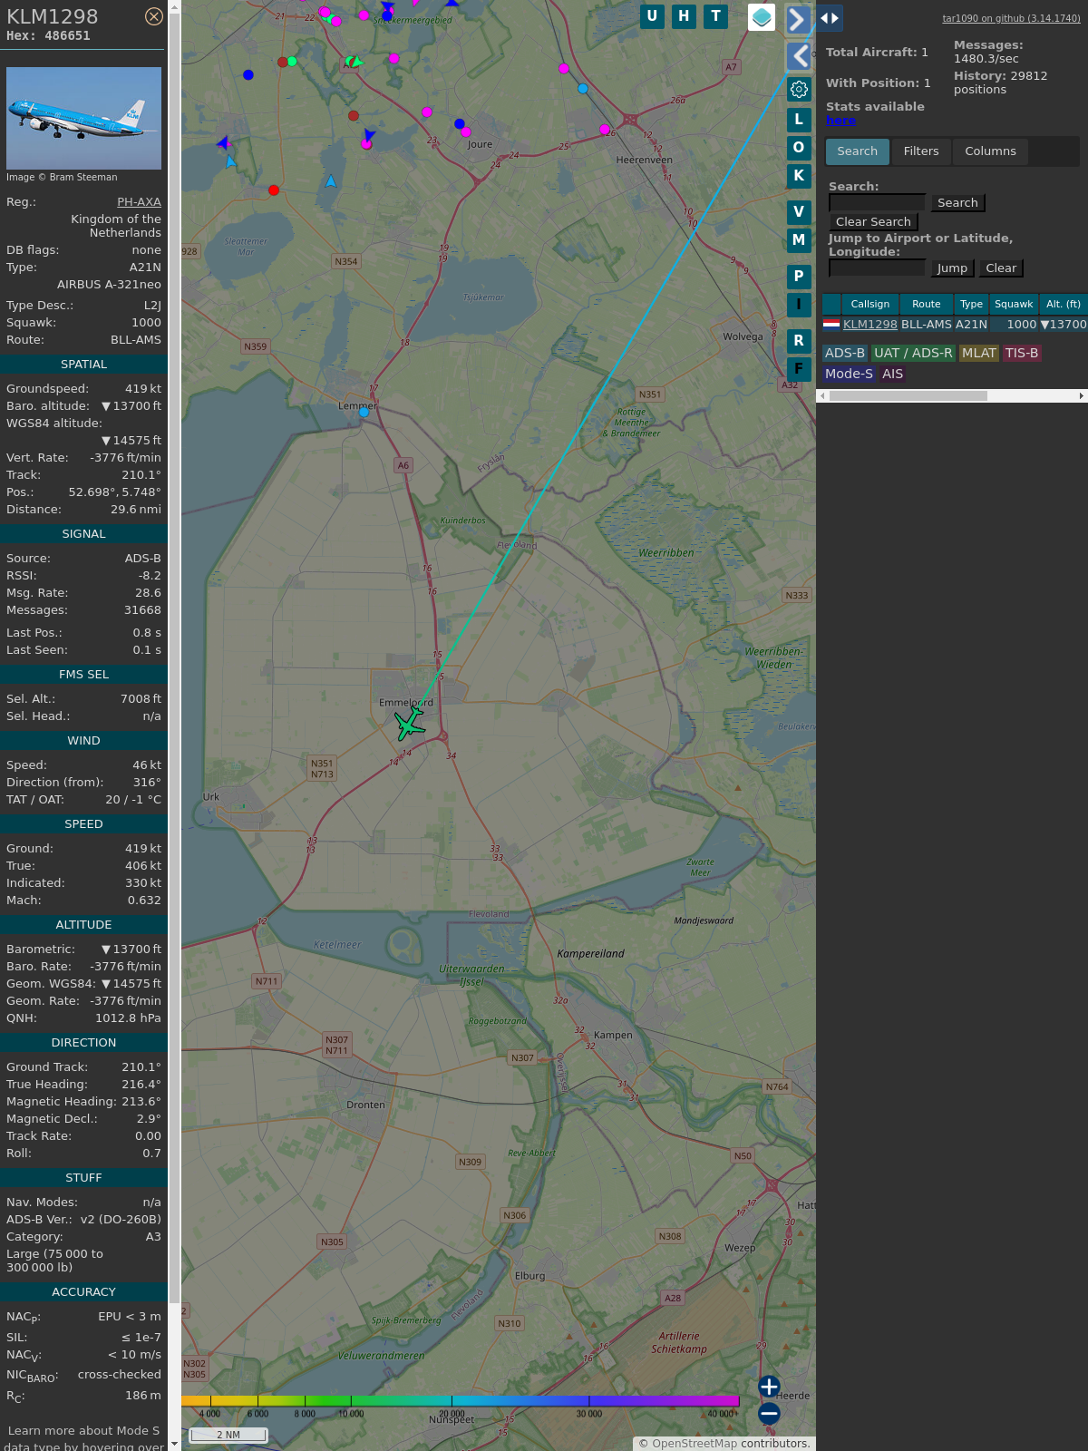Screen dimensions: 1088x1451
Task: Toggle the R map button
Action: click(x=799, y=341)
